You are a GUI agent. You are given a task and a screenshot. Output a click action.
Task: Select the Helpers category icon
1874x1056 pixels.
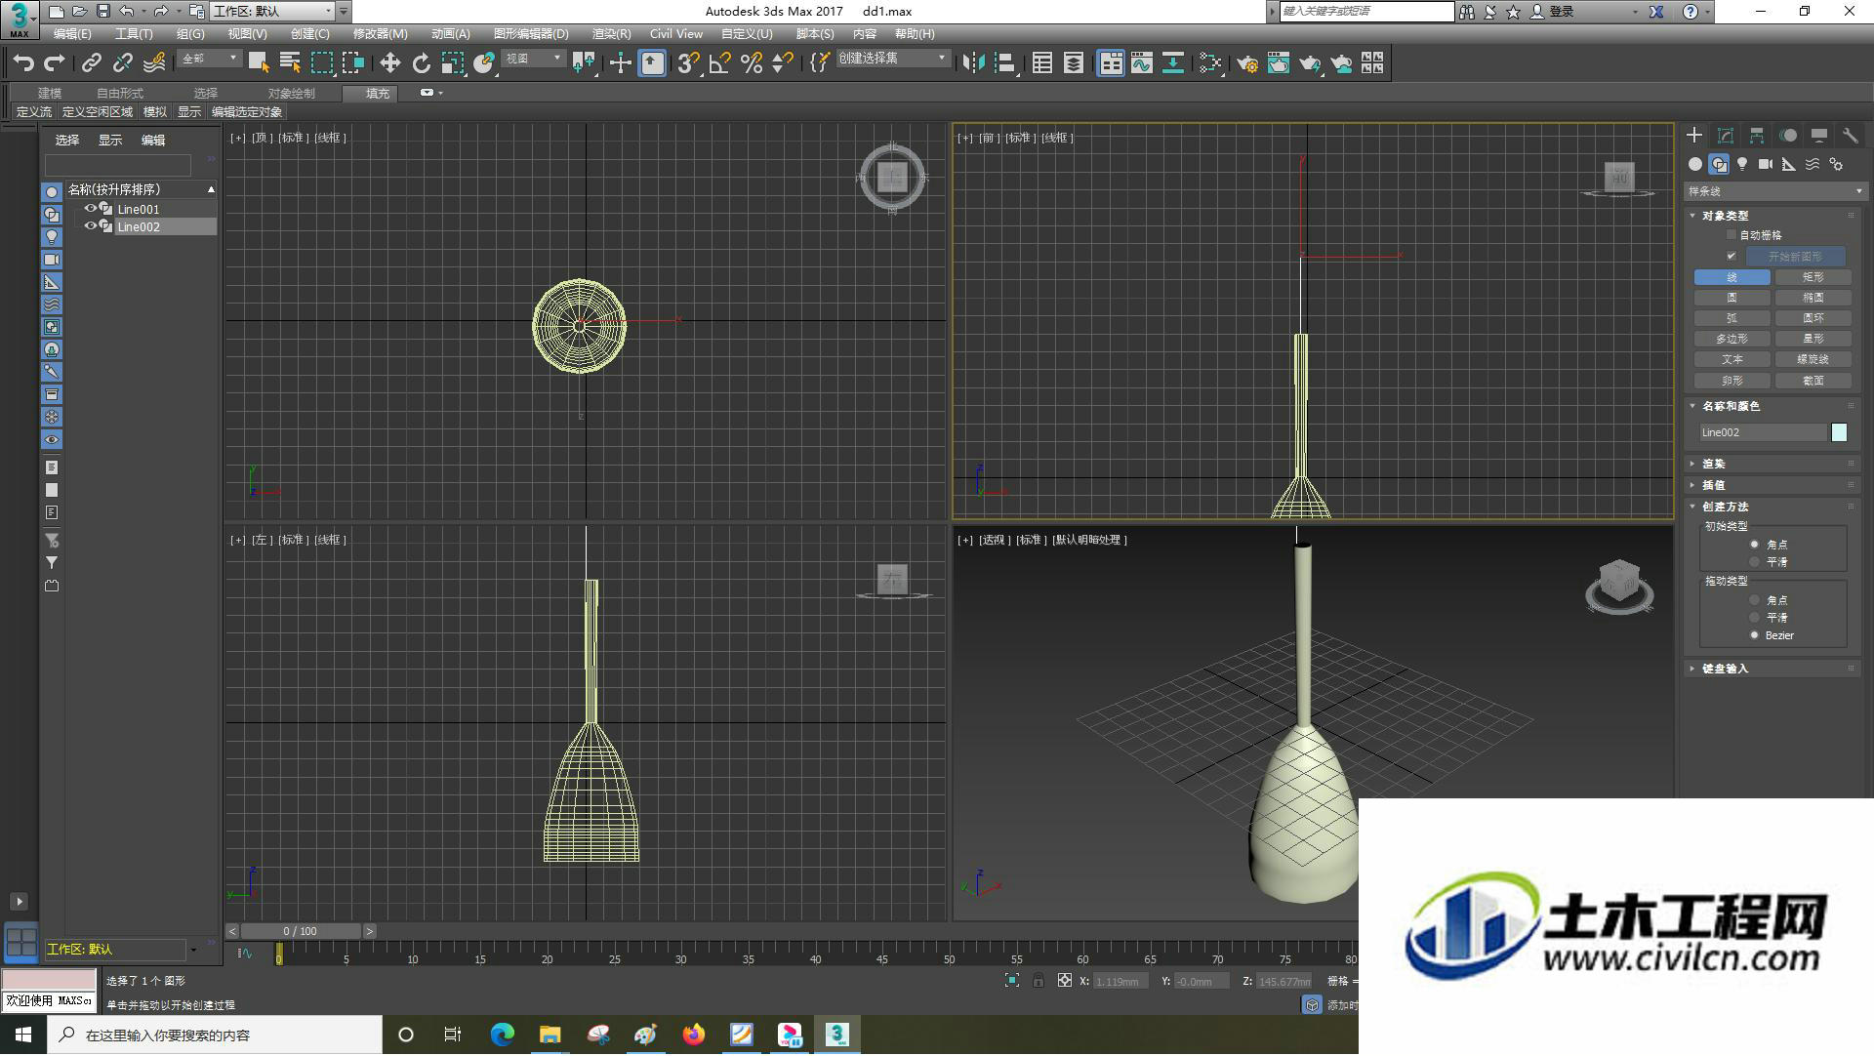1789,164
